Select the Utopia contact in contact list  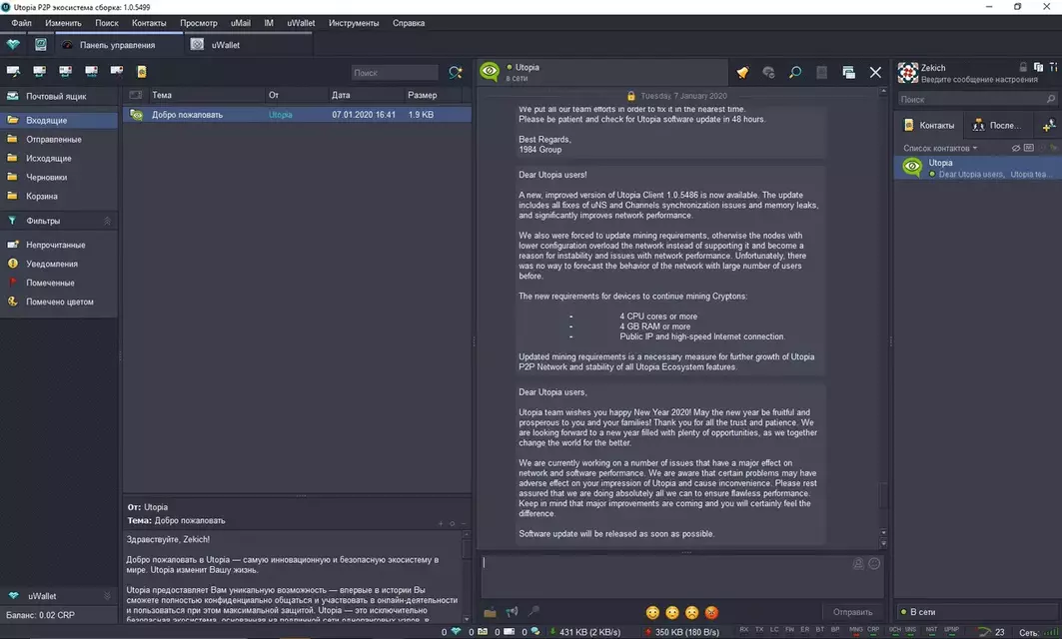coord(977,168)
